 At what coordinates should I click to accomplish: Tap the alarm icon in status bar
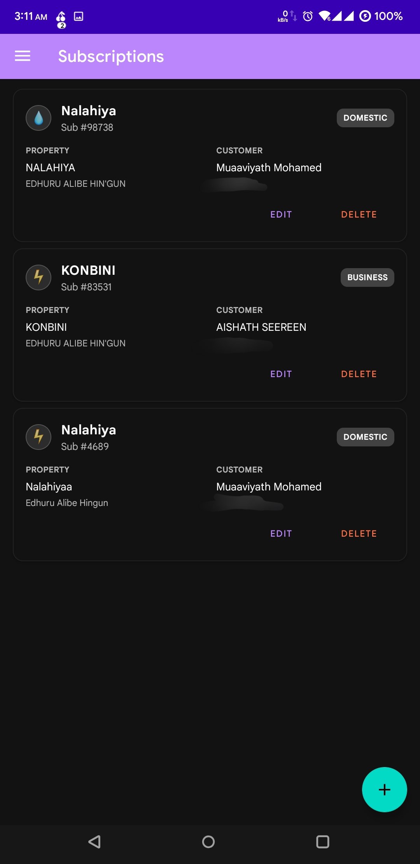[x=308, y=16]
